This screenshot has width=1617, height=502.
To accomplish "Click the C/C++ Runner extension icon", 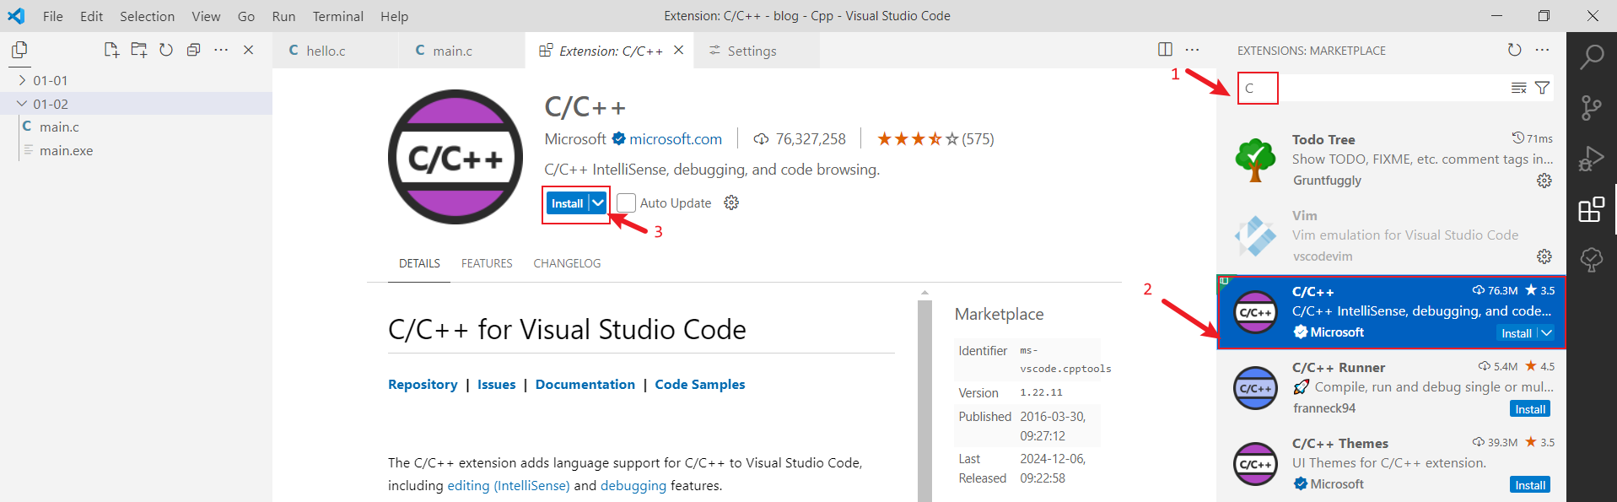I will [x=1255, y=388].
